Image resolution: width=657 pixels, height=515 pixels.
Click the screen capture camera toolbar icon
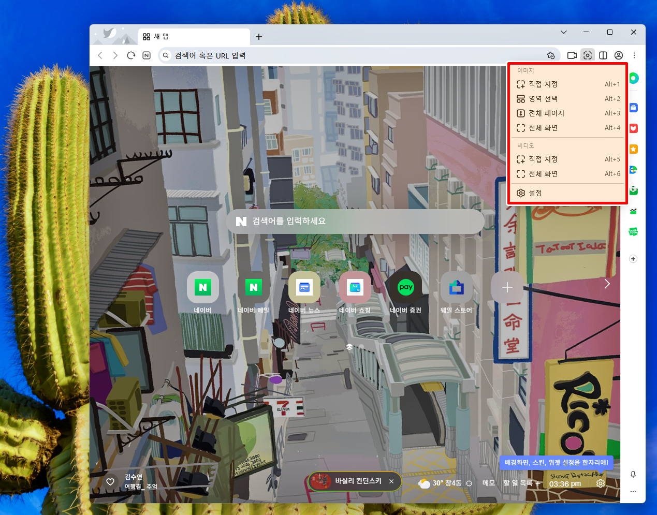pyautogui.click(x=588, y=55)
